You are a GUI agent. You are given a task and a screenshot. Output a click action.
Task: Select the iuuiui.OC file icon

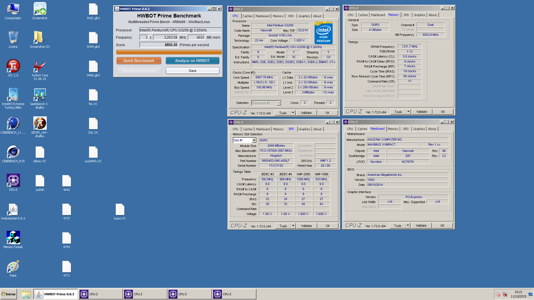tap(120, 212)
